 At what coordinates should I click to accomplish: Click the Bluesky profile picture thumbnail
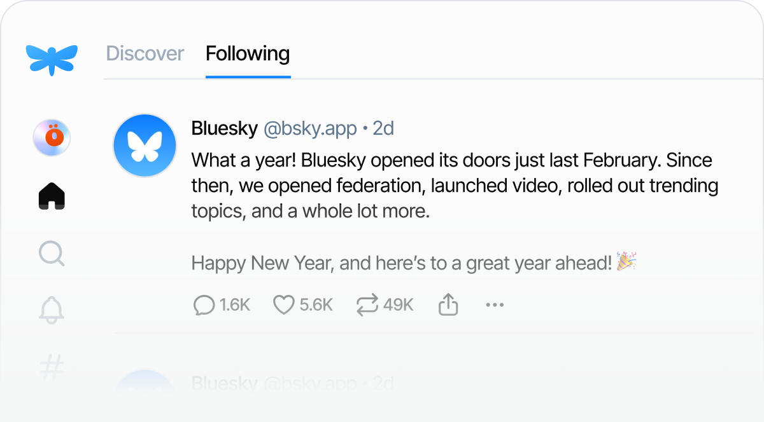click(144, 145)
